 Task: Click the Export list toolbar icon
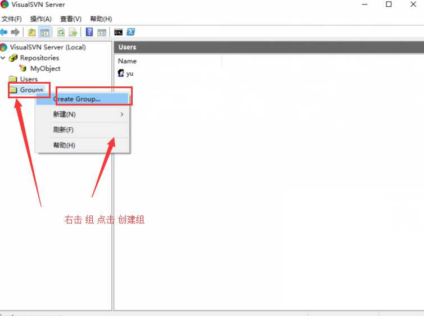73,32
